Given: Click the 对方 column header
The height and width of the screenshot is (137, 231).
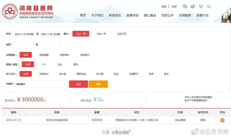Looking at the screenshot, I should point(137,112).
